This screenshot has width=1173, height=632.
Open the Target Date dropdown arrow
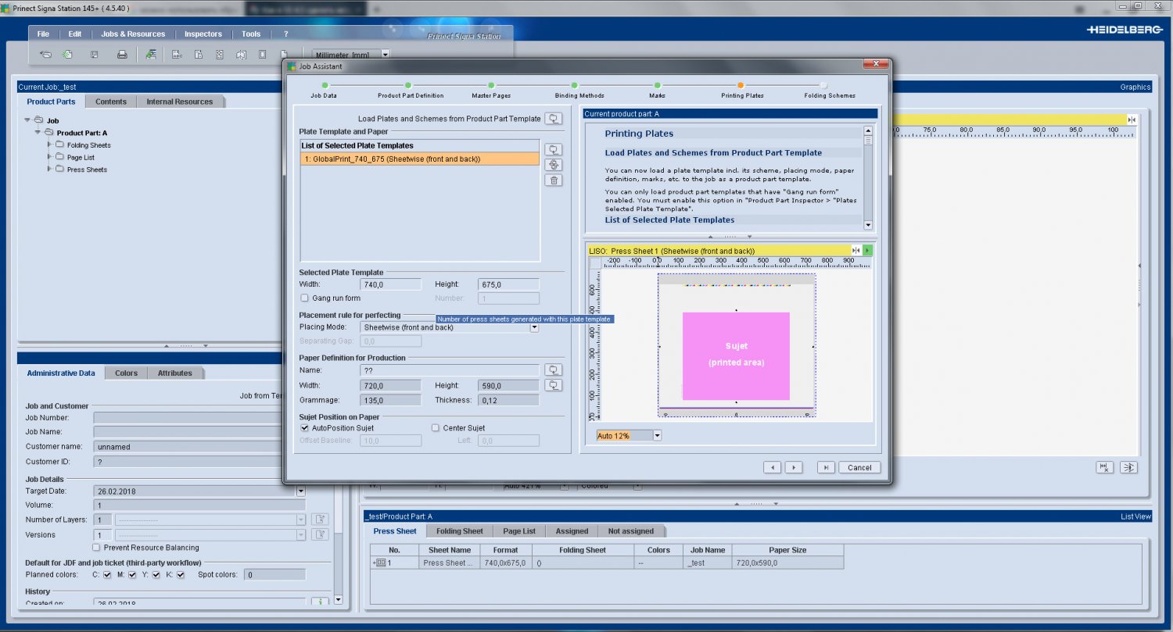[x=300, y=491]
